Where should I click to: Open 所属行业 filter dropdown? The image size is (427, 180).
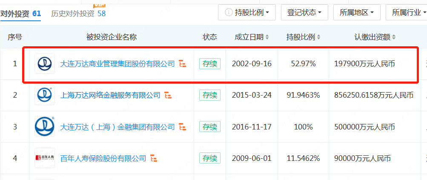406,12
